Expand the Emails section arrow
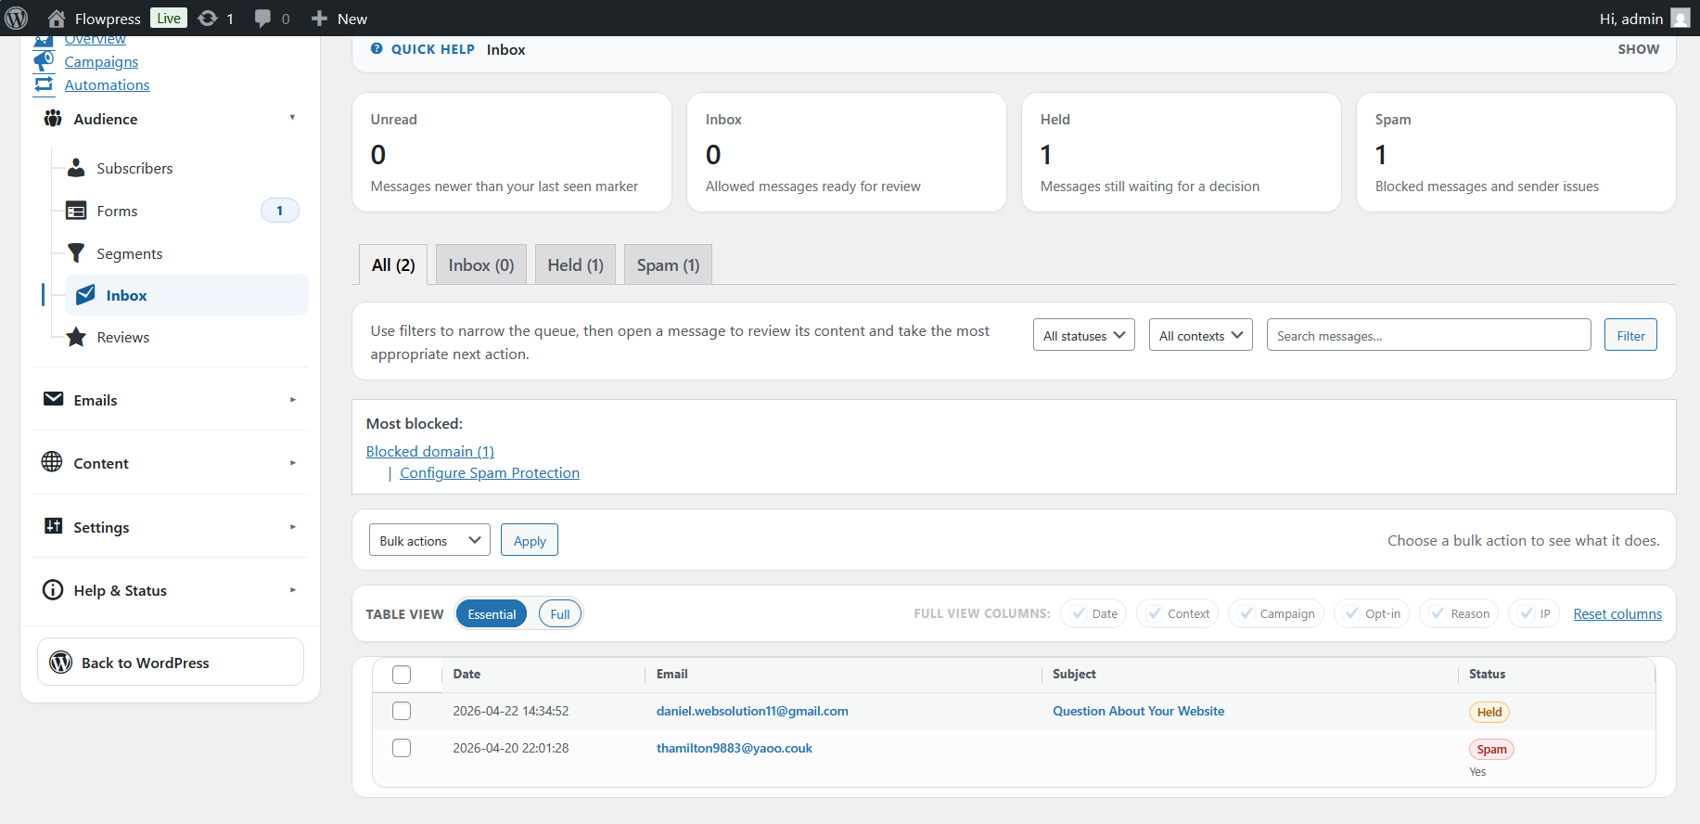 coord(292,400)
